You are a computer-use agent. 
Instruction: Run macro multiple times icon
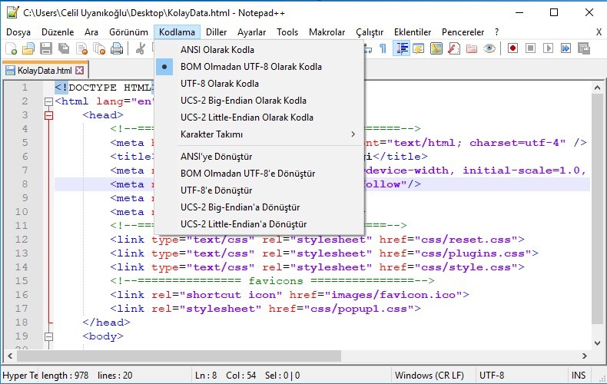(566, 48)
